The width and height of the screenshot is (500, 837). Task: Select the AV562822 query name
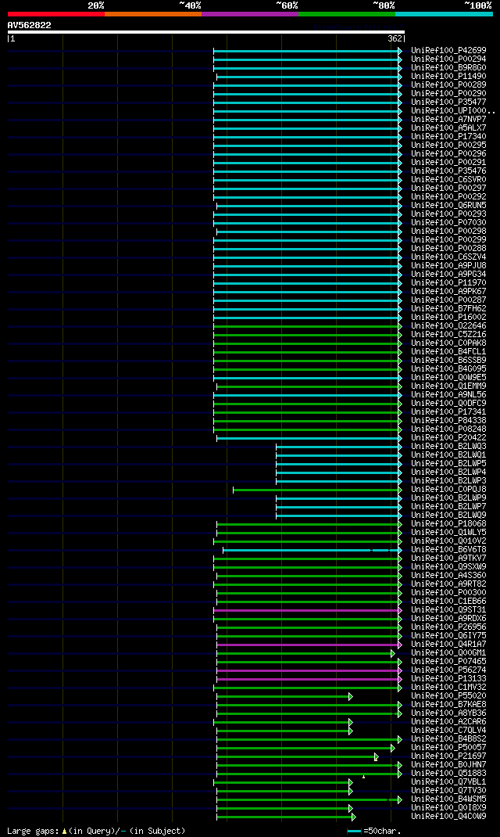30,25
